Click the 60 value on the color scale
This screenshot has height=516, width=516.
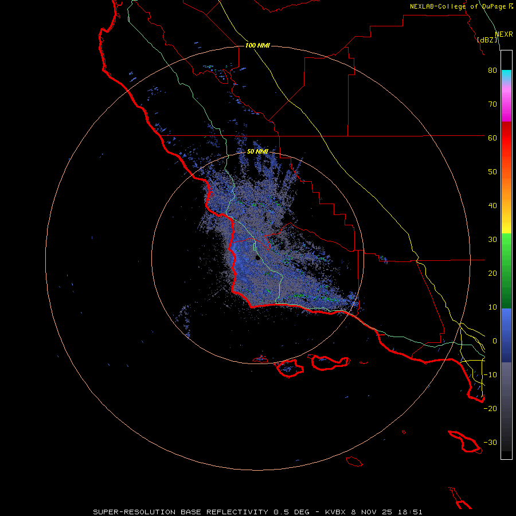492,138
